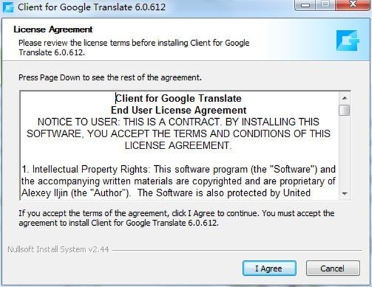
Task: Click the 'If you accept the terms' note
Action: point(176,218)
